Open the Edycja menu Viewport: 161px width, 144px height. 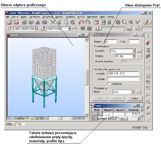coord(15,17)
